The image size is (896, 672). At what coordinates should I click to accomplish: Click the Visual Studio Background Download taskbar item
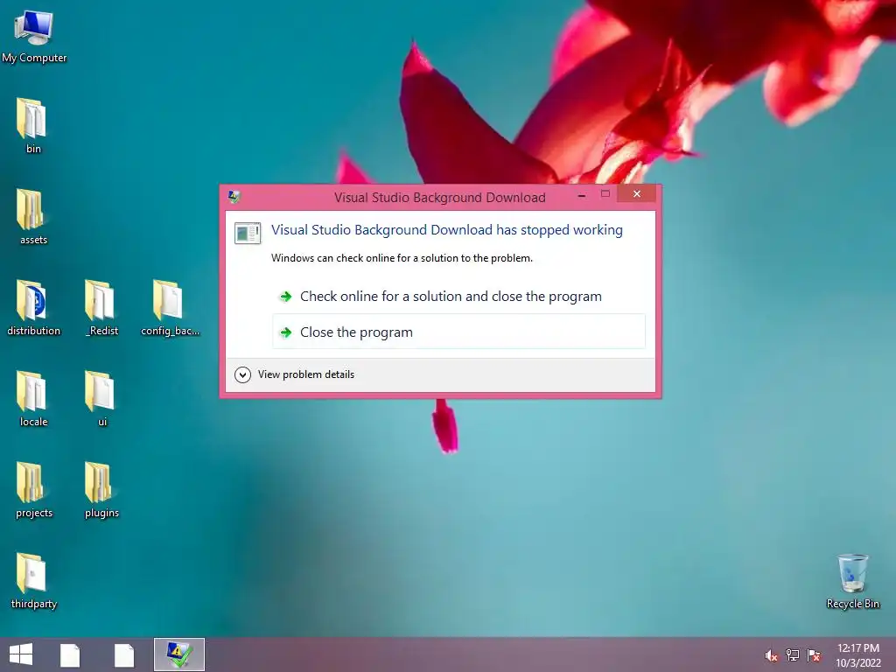click(x=178, y=654)
